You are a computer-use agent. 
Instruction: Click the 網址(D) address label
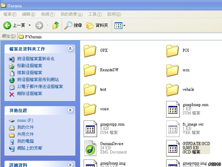(9, 36)
